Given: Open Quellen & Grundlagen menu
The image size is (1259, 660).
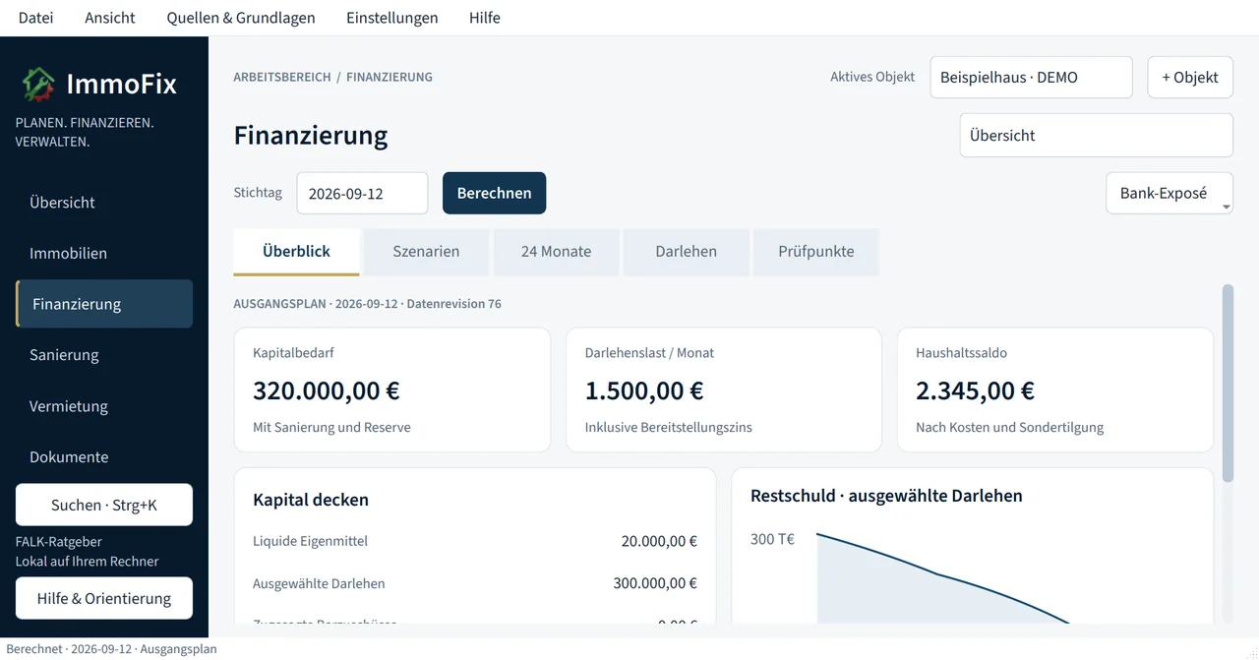Looking at the screenshot, I should (x=241, y=18).
